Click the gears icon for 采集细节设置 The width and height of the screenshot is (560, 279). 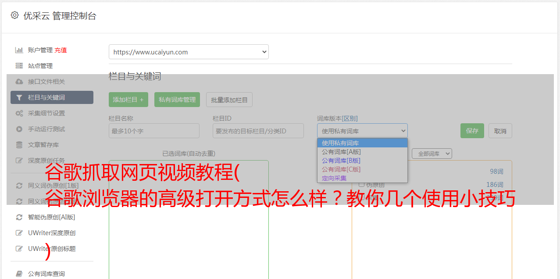click(x=19, y=113)
